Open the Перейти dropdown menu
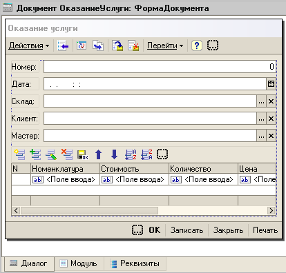Image resolution: width=286 pixels, height=273 pixels. 165,45
